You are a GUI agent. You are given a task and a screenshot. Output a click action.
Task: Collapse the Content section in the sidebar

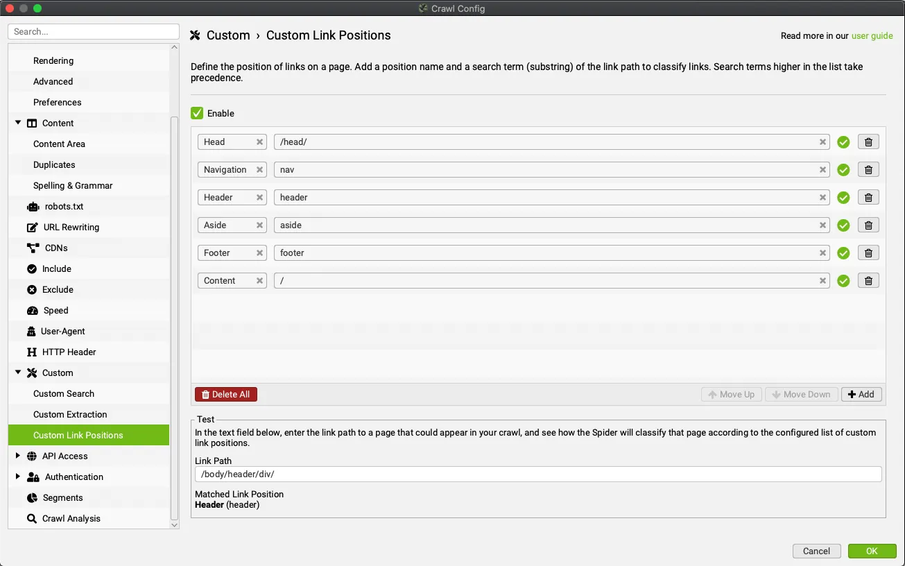pyautogui.click(x=18, y=123)
